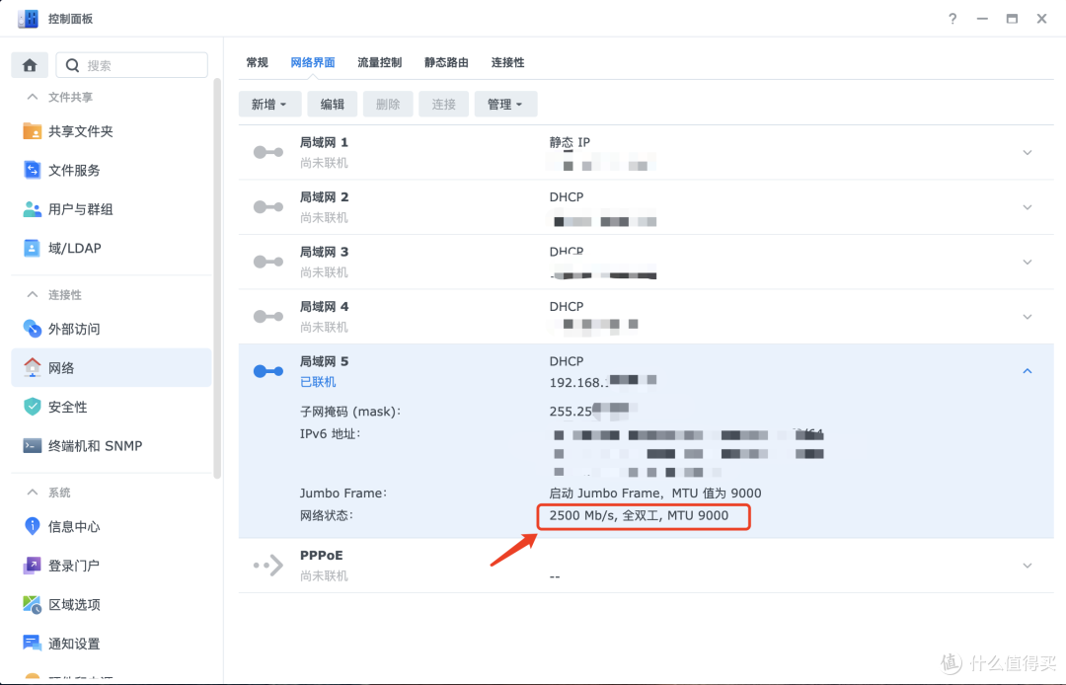Open 文件服务 settings

(x=112, y=170)
